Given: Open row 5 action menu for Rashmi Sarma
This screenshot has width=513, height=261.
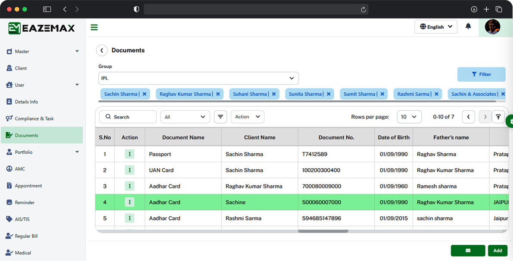Looking at the screenshot, I should point(130,218).
